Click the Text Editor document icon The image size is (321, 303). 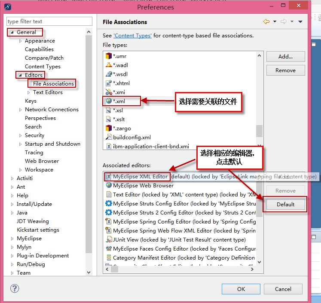[x=109, y=194]
